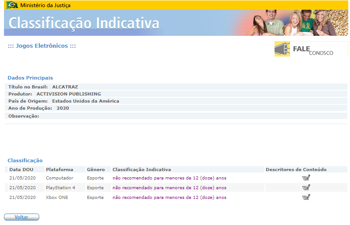Image resolution: width=350 pixels, height=225 pixels.
Task: Click the 'PlayStation 4' platform cell
Action: (60, 188)
